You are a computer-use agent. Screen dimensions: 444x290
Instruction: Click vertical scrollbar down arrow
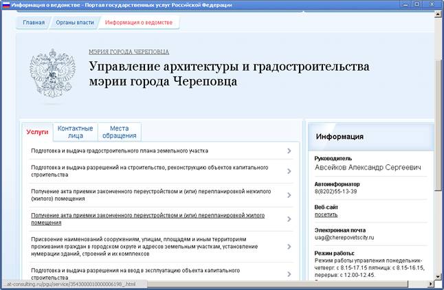tap(438, 277)
